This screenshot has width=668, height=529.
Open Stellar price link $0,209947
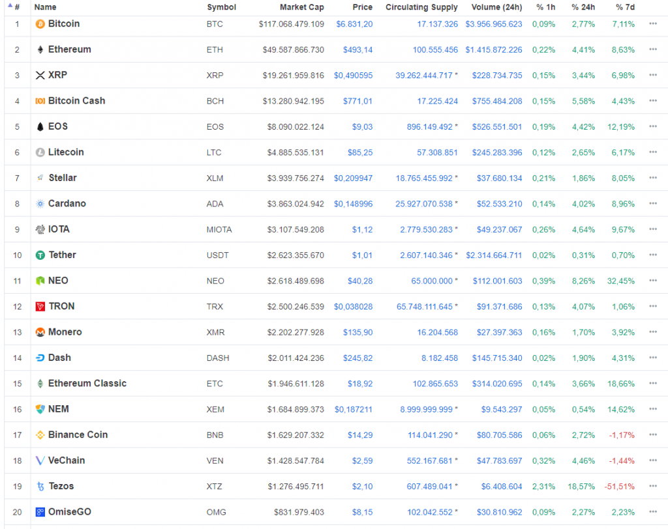353,179
